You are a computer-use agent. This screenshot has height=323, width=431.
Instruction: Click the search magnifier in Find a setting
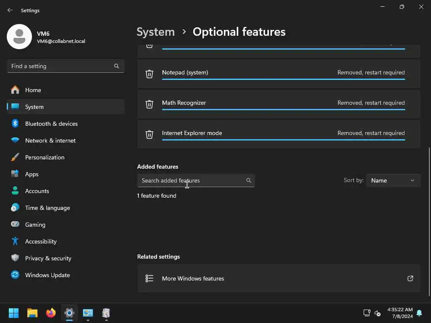click(x=116, y=66)
